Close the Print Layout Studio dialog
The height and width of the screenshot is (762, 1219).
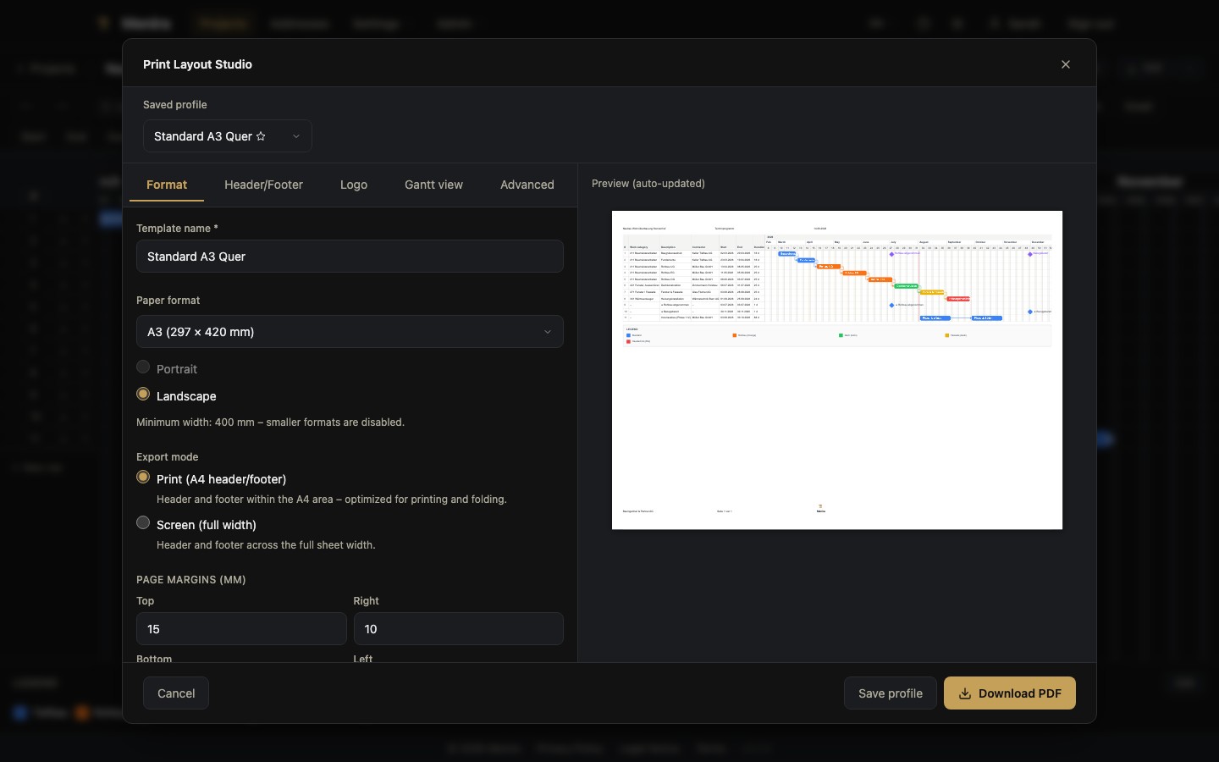tap(1066, 64)
